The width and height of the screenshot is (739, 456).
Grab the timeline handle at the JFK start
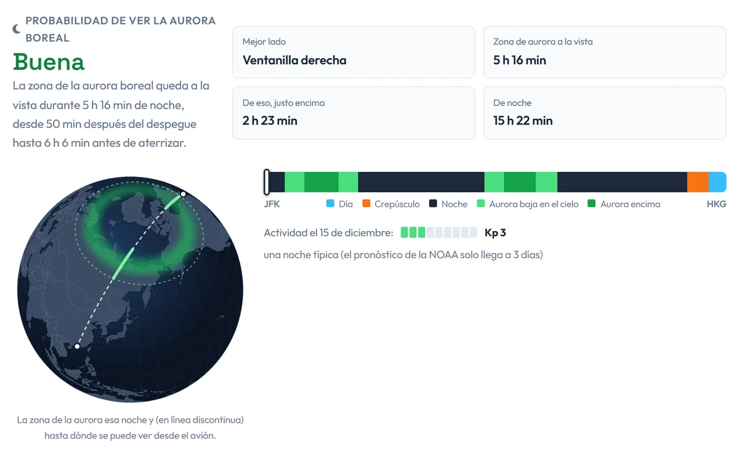pyautogui.click(x=267, y=182)
